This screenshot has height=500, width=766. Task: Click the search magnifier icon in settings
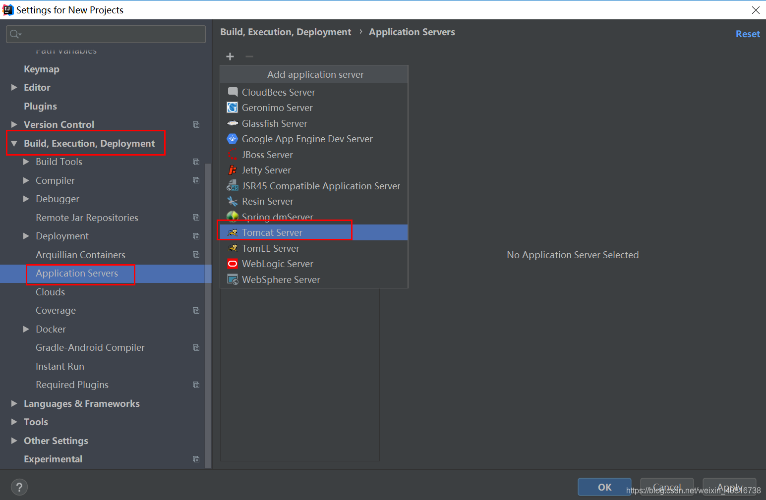(x=15, y=34)
